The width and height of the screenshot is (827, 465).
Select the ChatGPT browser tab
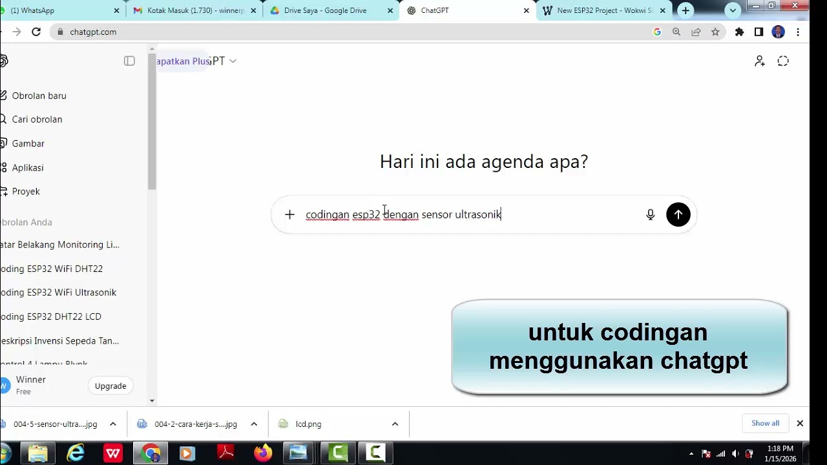coord(466,10)
